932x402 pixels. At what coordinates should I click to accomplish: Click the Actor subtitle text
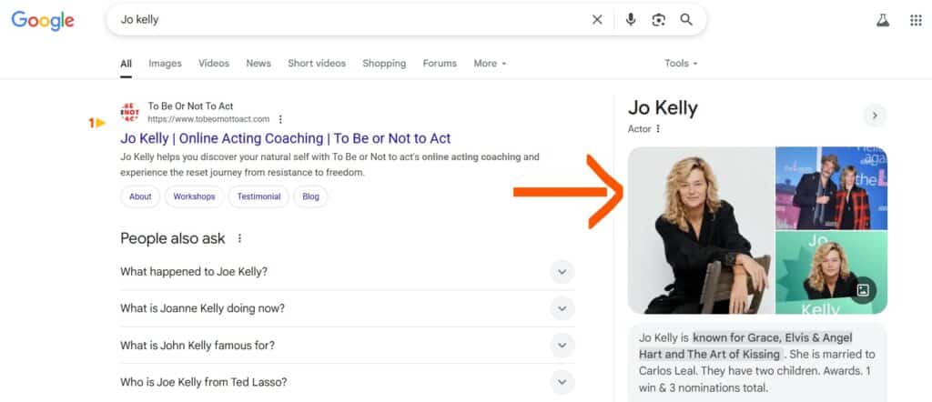coord(640,128)
